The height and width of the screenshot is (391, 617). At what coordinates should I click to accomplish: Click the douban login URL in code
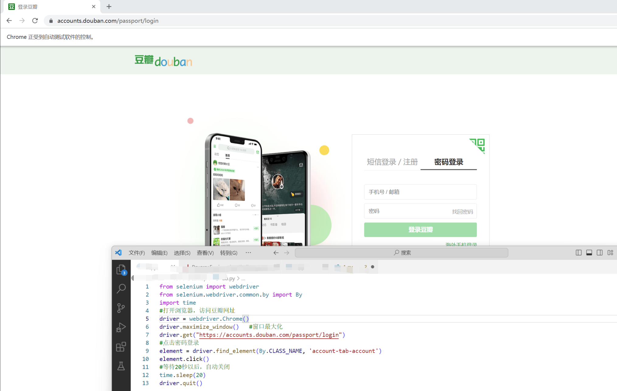[x=269, y=335]
